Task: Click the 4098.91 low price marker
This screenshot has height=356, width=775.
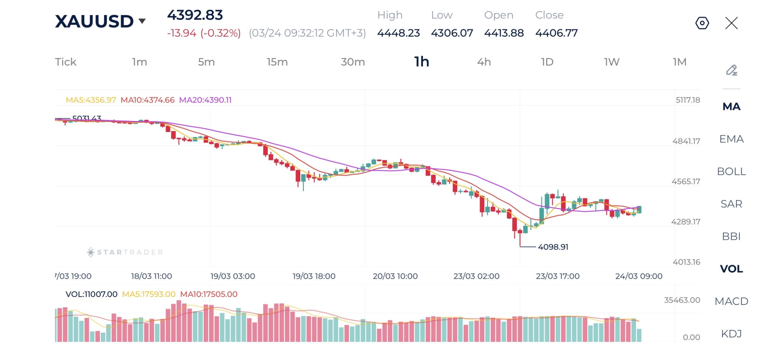Action: (553, 247)
